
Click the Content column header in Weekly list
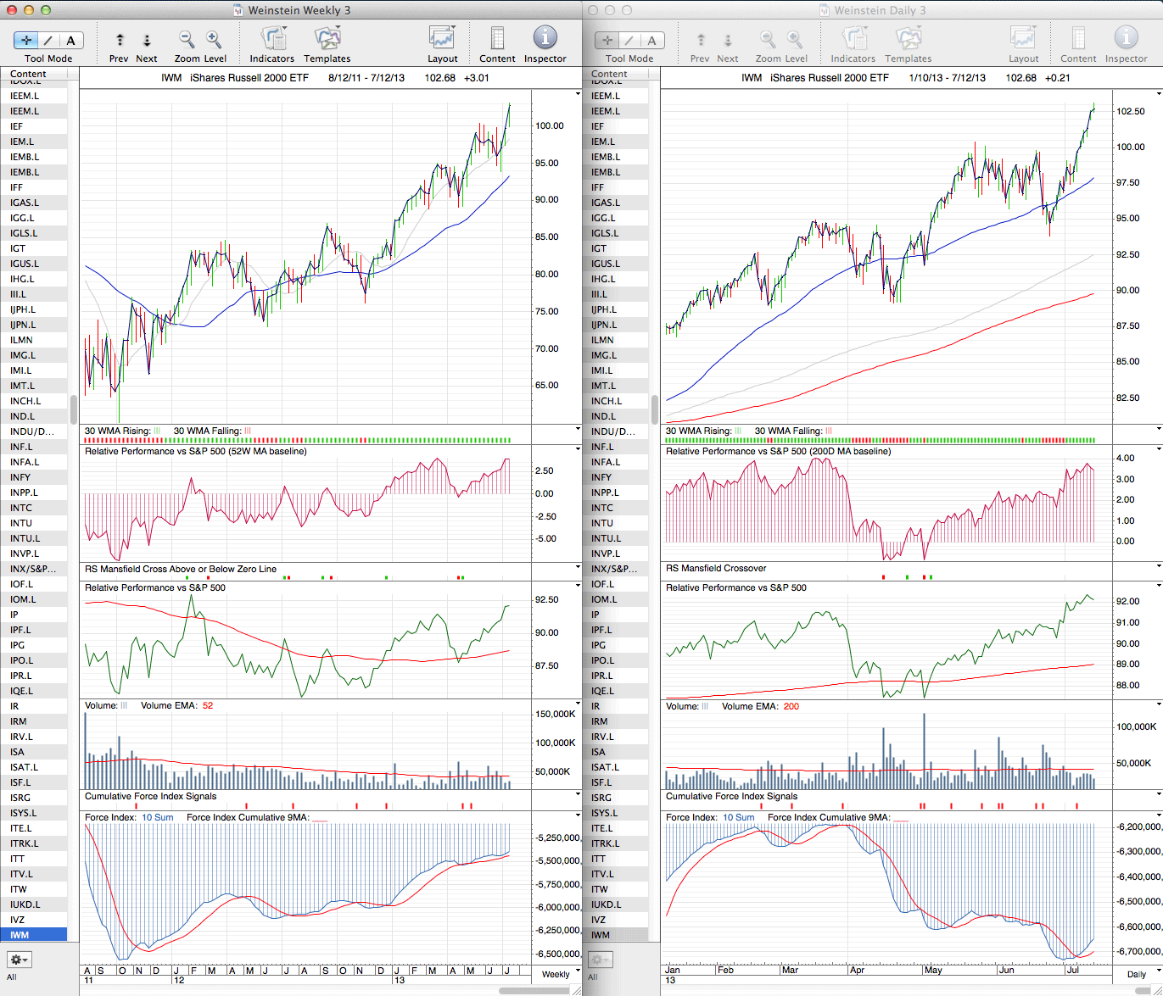(x=28, y=74)
